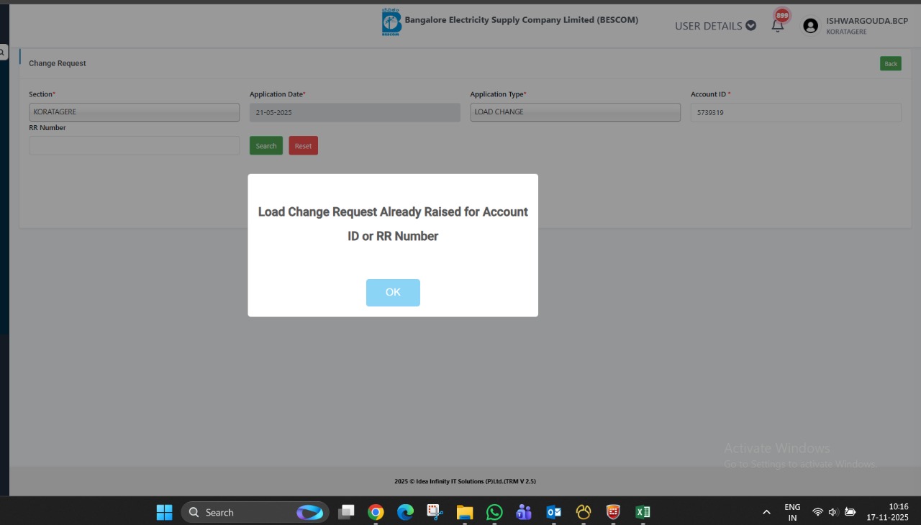The width and height of the screenshot is (921, 525).
Task: Click the Idea Infinity IT Solutions footer text
Action: point(465,481)
